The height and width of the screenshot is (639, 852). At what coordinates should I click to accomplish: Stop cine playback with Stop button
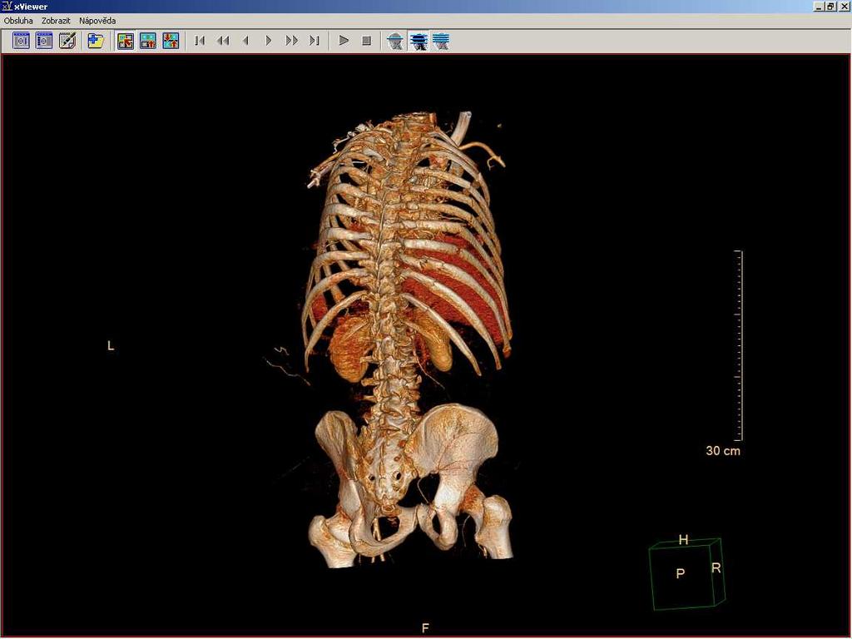coord(366,41)
